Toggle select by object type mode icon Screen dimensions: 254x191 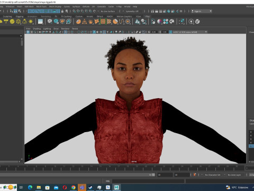[x=15, y=11]
